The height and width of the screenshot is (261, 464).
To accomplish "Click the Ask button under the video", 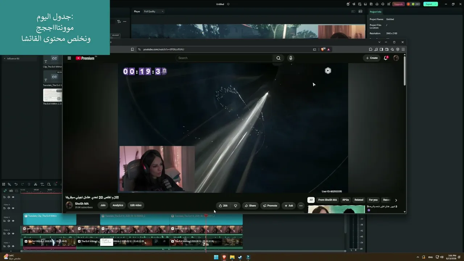I will (x=289, y=206).
